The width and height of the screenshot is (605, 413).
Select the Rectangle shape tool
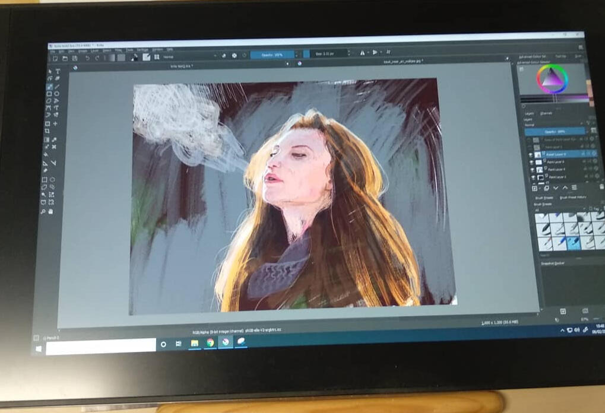tap(49, 94)
